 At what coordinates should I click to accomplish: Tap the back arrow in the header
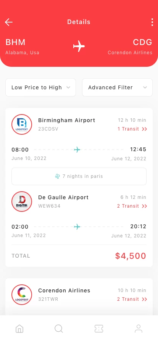[9, 22]
